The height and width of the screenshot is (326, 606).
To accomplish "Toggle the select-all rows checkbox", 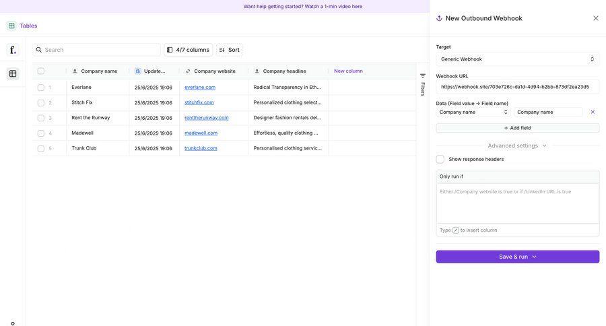I will [x=41, y=71].
